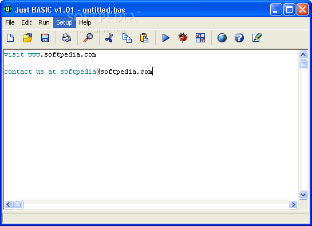The width and height of the screenshot is (312, 226).
Task: Save the program with the floppy disk icon
Action: tap(45, 38)
